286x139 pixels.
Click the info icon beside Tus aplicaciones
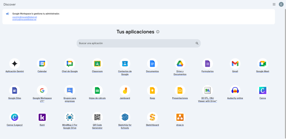click(x=158, y=32)
